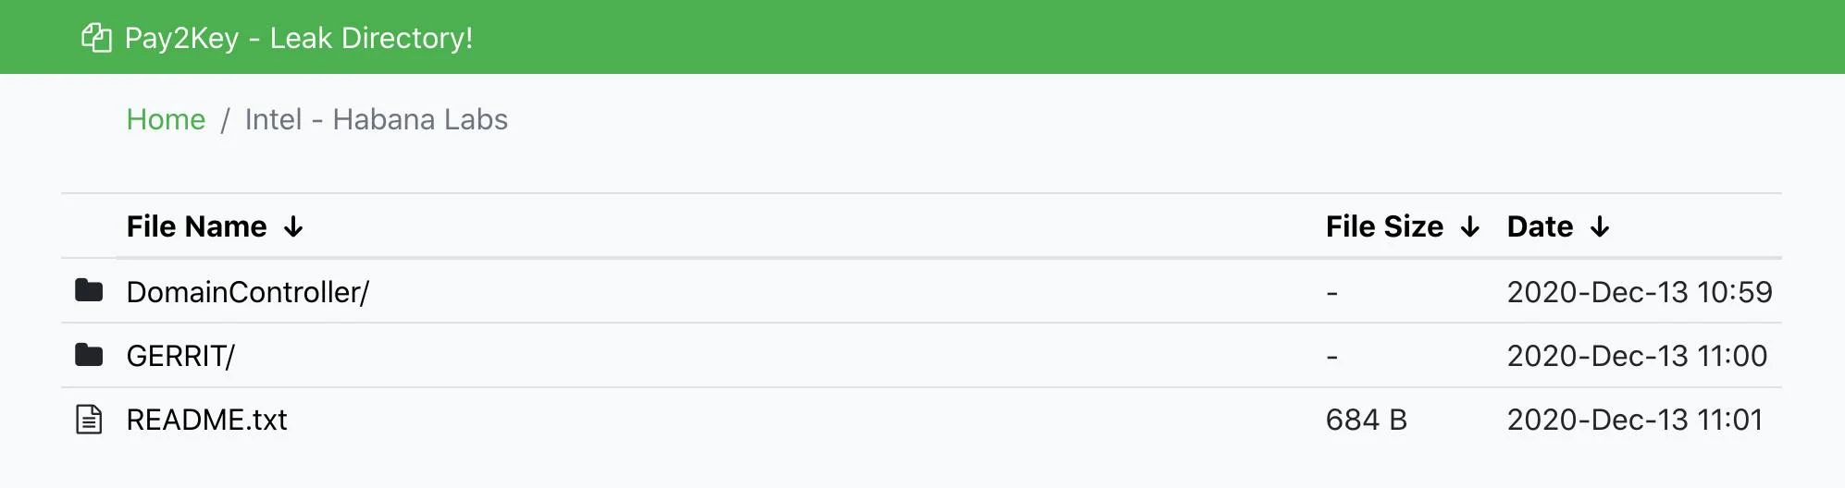
Task: Click the Pay2Key copy-pages logo icon
Action: [x=96, y=38]
